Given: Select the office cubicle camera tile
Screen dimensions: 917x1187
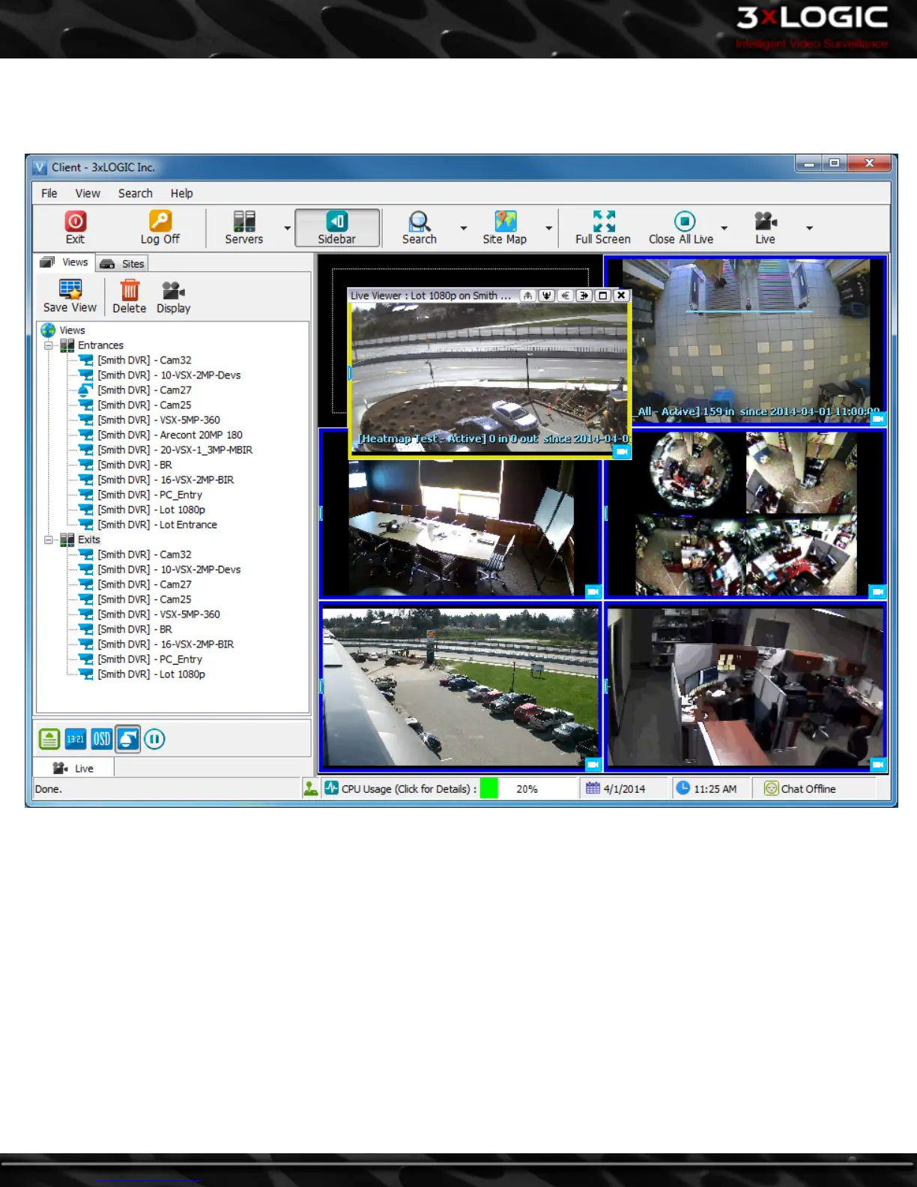Looking at the screenshot, I should coord(745,687).
